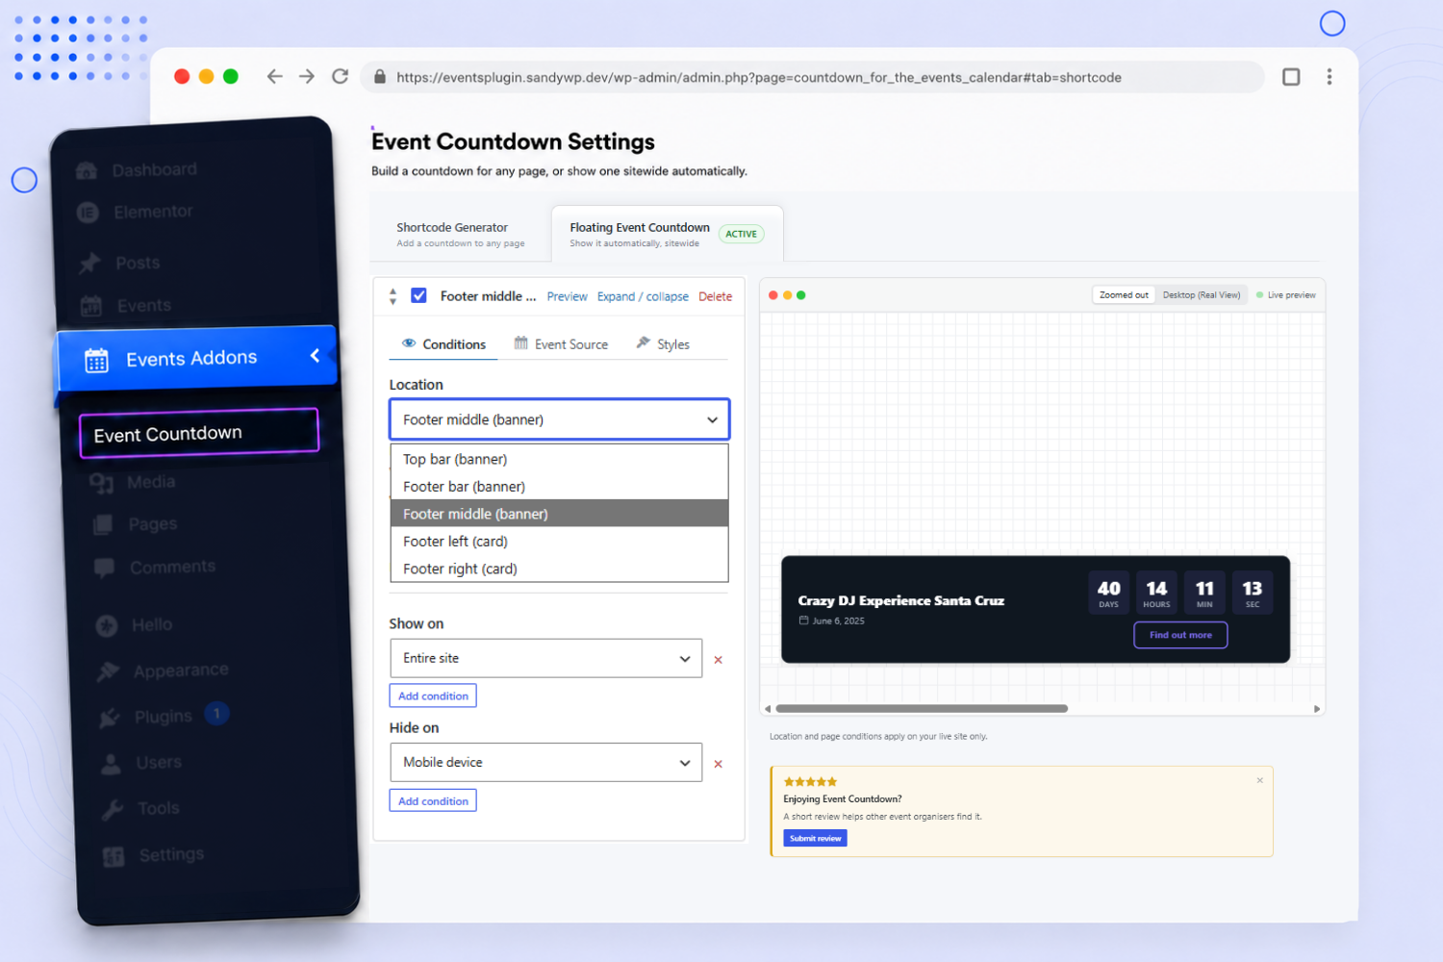Click the ACTIVE status badge
Image resolution: width=1443 pixels, height=962 pixels.
(741, 234)
